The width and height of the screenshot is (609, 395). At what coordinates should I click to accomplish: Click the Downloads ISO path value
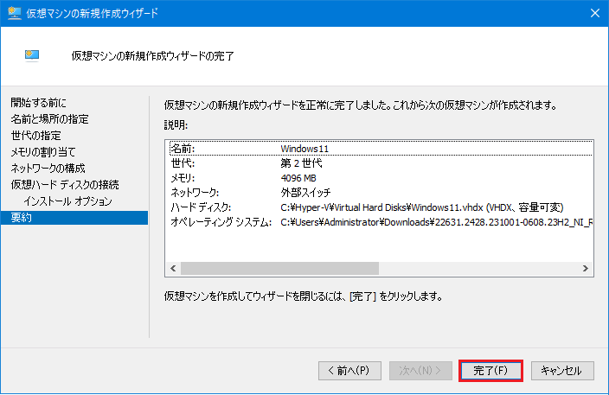click(x=436, y=222)
